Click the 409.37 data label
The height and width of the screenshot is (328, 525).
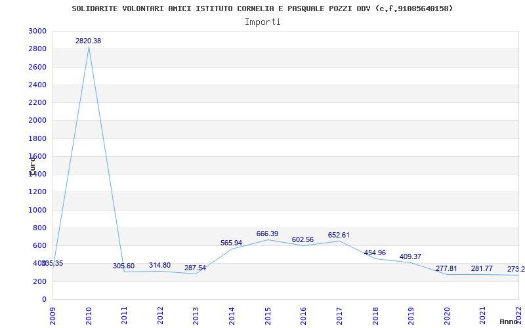(410, 256)
